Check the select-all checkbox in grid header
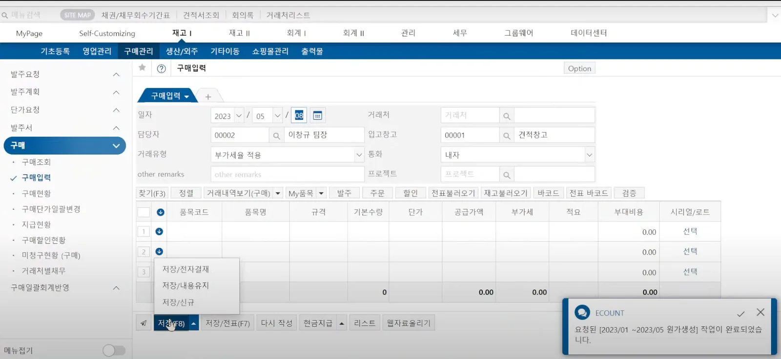 pyautogui.click(x=144, y=212)
